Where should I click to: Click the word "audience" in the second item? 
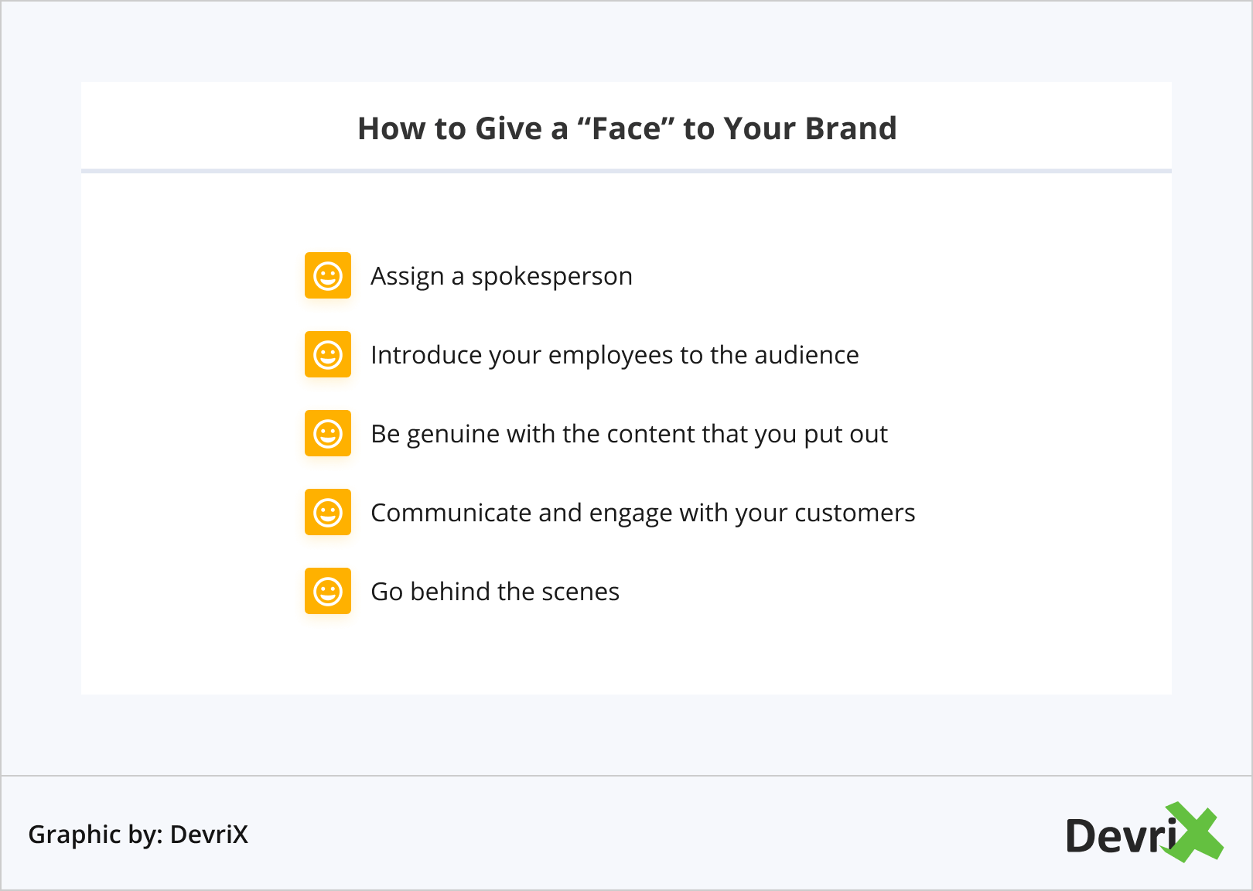pos(806,355)
